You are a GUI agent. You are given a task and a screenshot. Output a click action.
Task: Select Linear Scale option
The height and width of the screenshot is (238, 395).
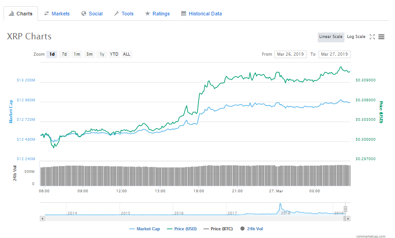[331, 37]
